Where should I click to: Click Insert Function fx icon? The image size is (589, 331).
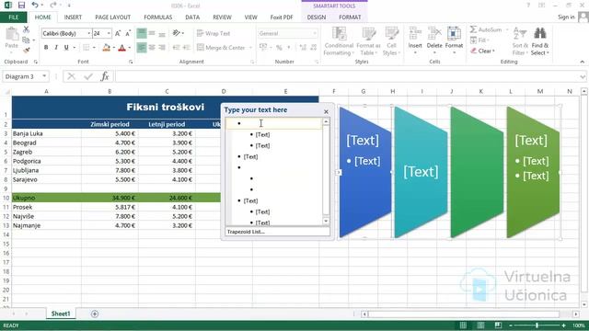(x=105, y=76)
